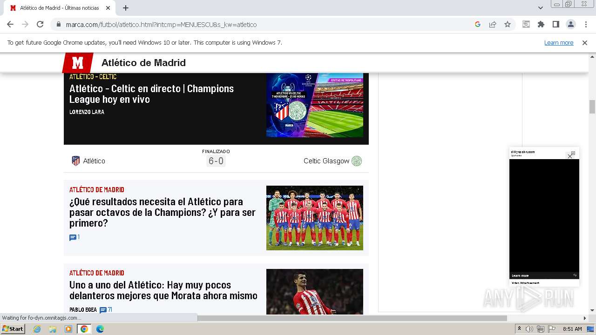Open Microsoft Edge from taskbar

[x=100, y=329]
